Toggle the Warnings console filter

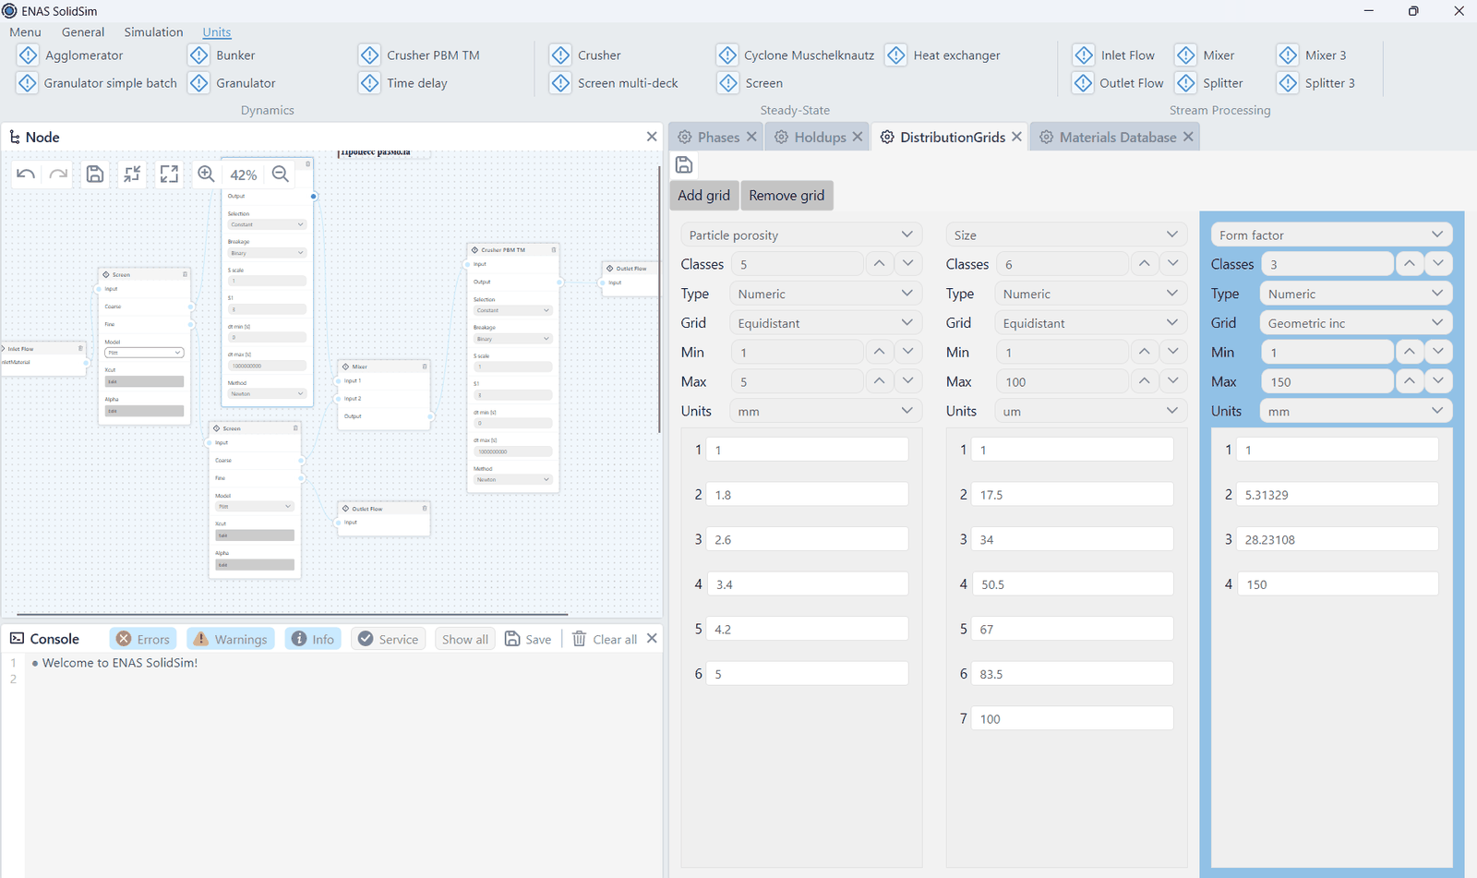click(x=231, y=639)
